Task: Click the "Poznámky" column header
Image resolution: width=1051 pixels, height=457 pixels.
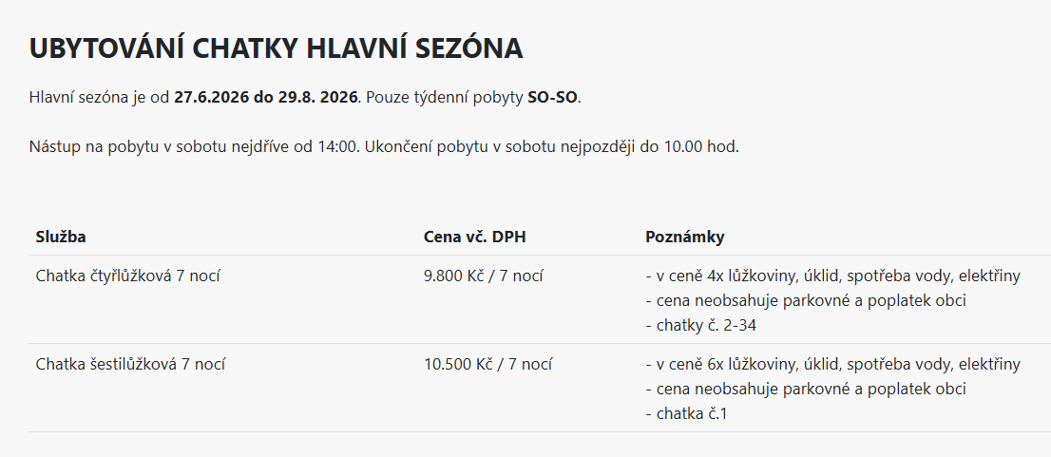Action: 684,237
